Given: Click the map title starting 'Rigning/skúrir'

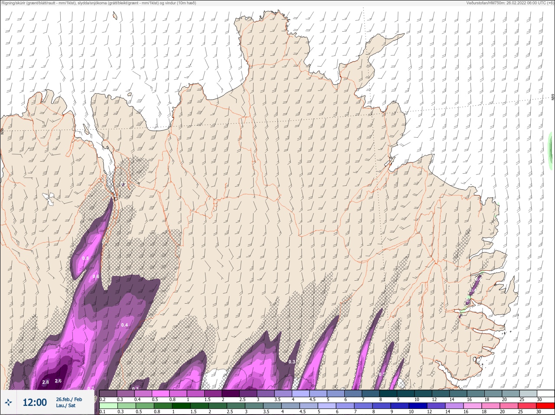Looking at the screenshot, I should 98,3.
